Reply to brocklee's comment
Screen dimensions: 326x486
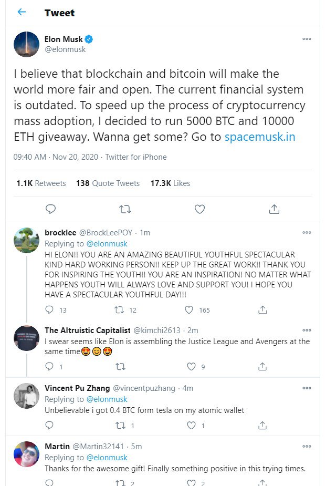[x=50, y=310]
